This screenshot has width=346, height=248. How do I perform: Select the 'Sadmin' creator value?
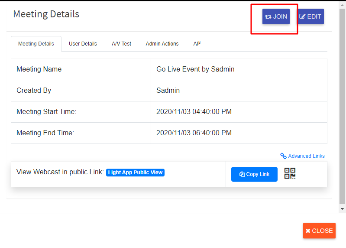(168, 90)
